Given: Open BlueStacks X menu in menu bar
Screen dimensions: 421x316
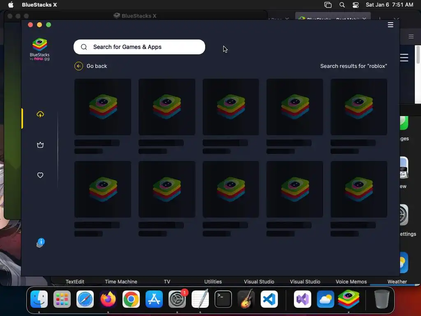Looking at the screenshot, I should [x=39, y=5].
